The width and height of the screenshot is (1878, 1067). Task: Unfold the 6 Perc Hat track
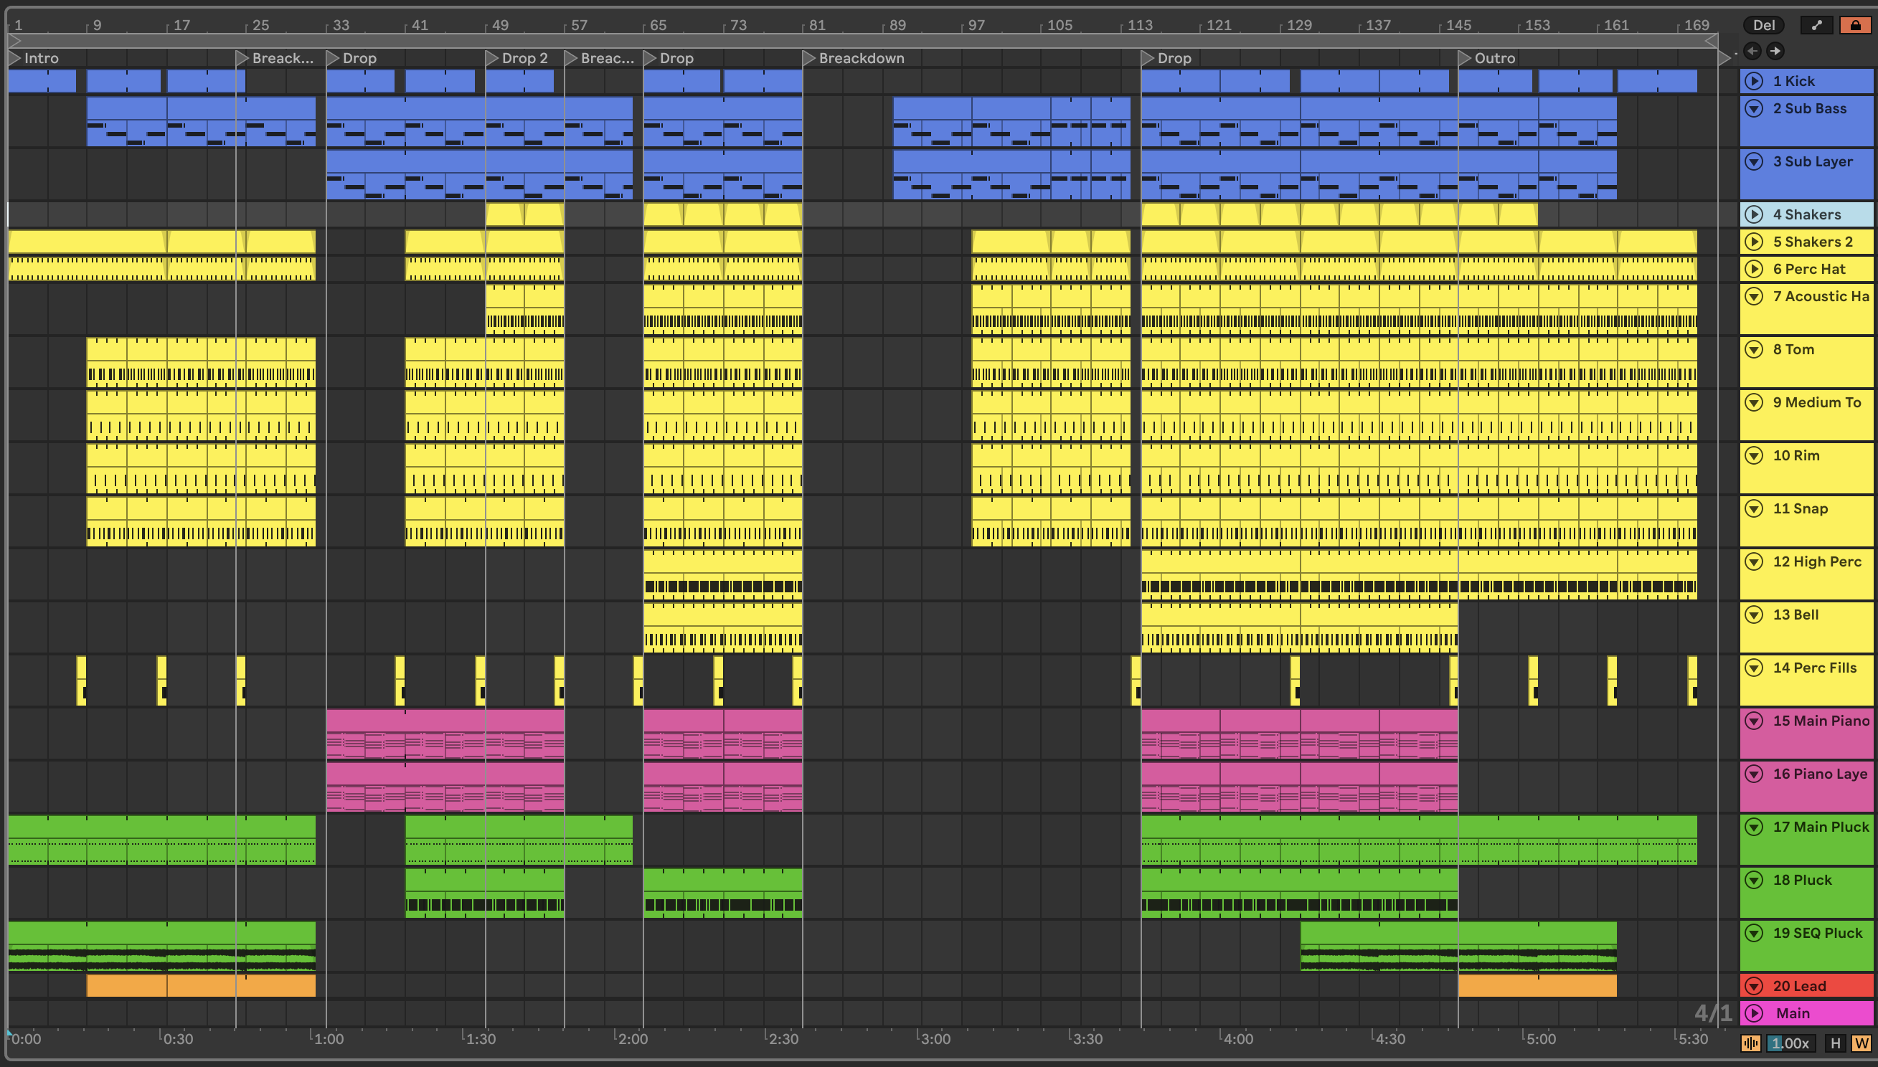1754,269
